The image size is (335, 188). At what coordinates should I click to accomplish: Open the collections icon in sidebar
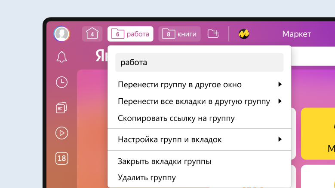pyautogui.click(x=61, y=108)
